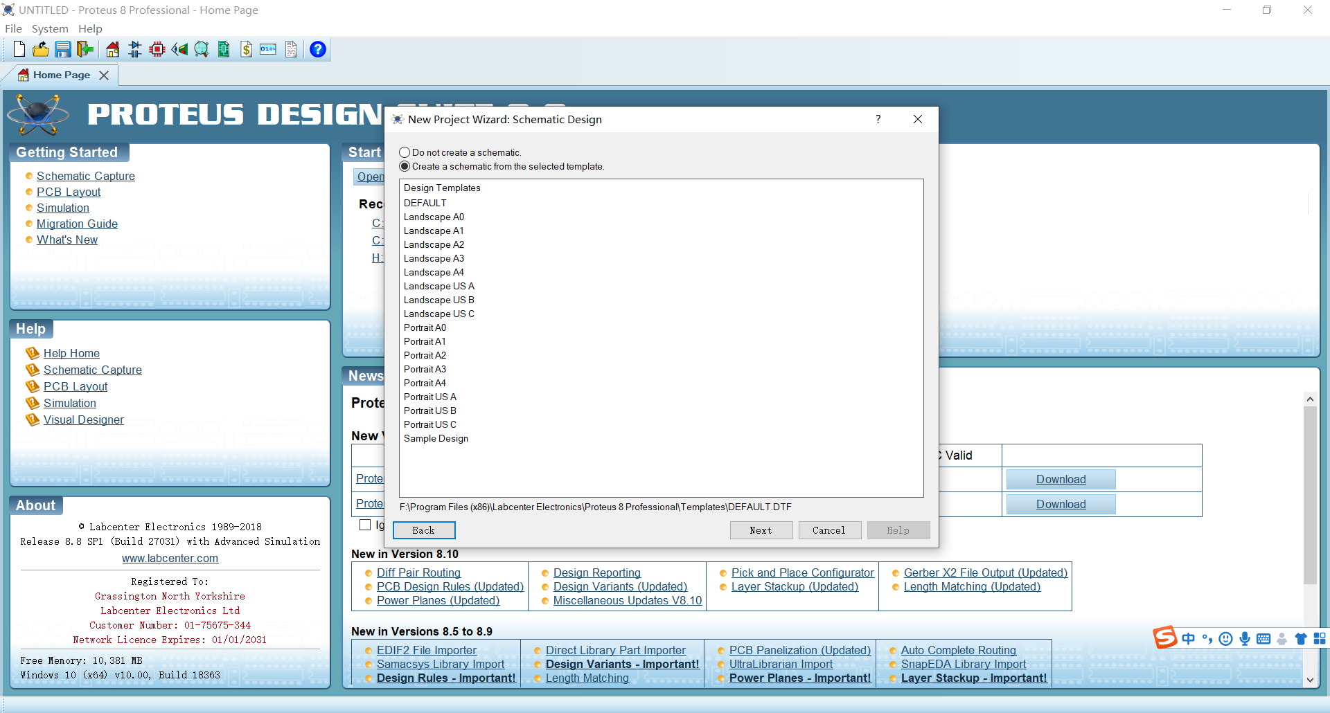Click News panel scrollbar down arrow
The image size is (1330, 713).
(x=1310, y=680)
